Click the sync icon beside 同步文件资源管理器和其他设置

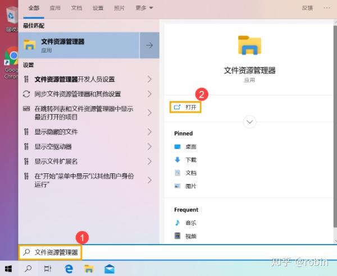[26, 94]
